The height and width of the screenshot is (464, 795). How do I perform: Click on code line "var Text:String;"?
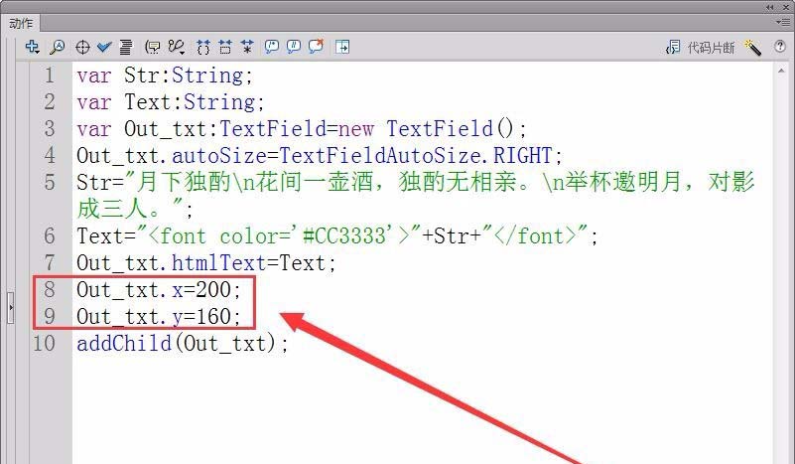(x=171, y=102)
